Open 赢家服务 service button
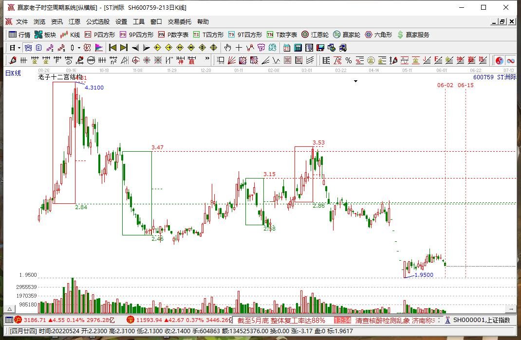The height and width of the screenshot is (340, 521). click(x=413, y=35)
